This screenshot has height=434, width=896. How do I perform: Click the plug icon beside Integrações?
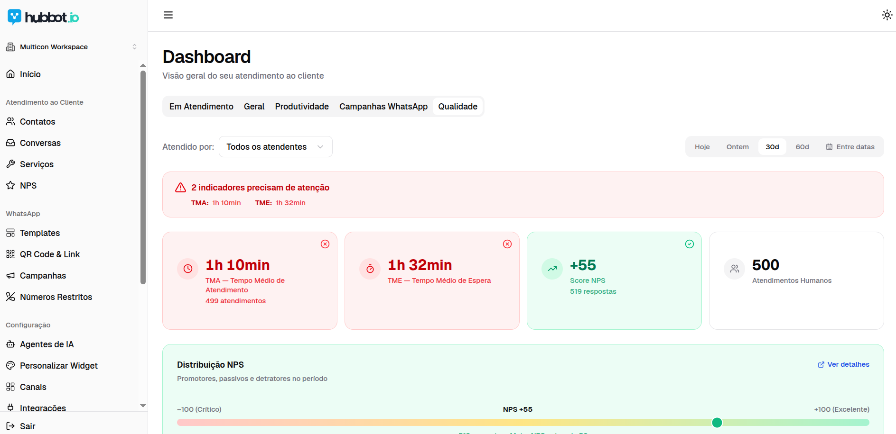coord(10,407)
